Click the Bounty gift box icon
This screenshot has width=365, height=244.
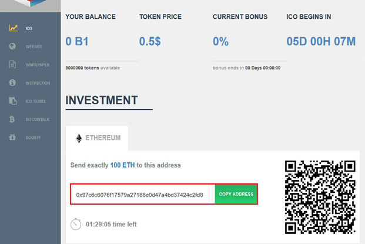12,138
